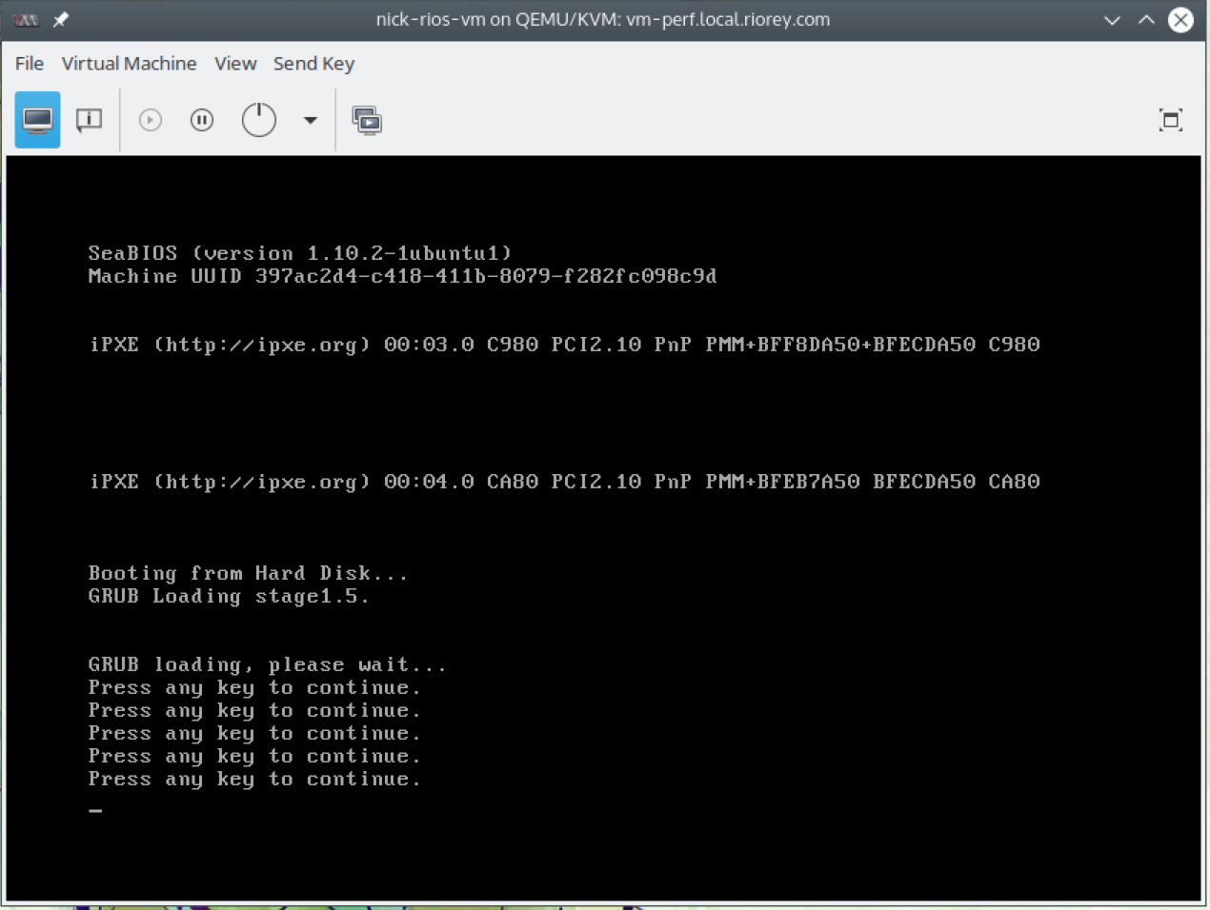Open the File menu
Image resolution: width=1210 pixels, height=910 pixels.
click(x=30, y=64)
